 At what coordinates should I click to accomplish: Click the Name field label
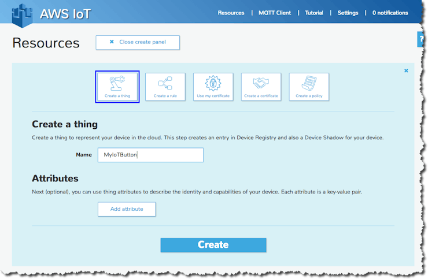coord(84,155)
